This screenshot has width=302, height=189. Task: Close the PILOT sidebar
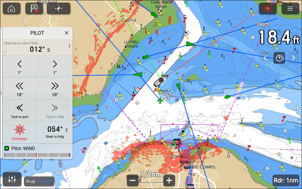click(x=67, y=33)
